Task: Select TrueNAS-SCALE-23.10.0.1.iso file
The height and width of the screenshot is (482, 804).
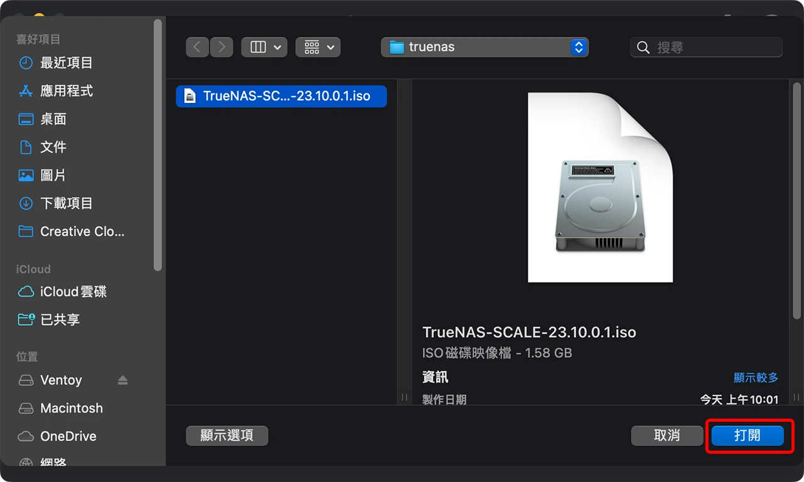Action: [281, 96]
